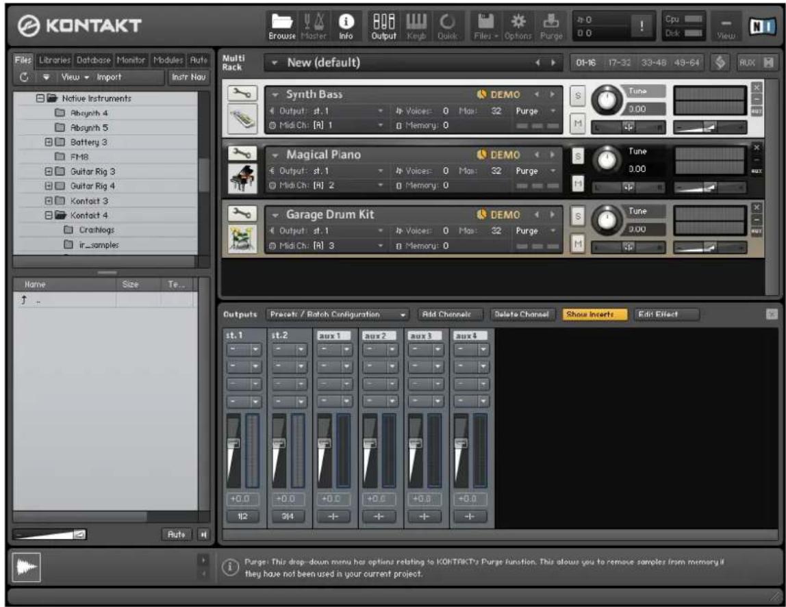Adjust the browser preview volume slider
This screenshot has width=786, height=607.
(x=49, y=534)
